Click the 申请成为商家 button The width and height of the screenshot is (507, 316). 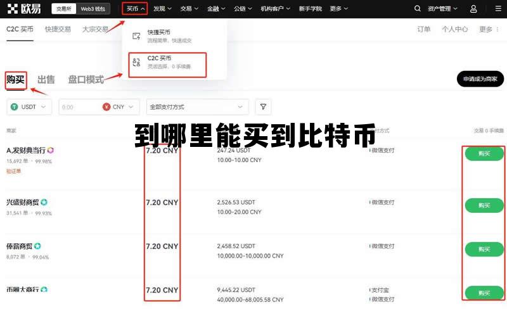point(480,79)
